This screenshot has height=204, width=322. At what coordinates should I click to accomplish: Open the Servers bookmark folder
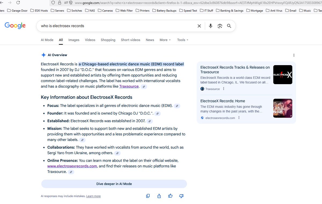[57, 10]
